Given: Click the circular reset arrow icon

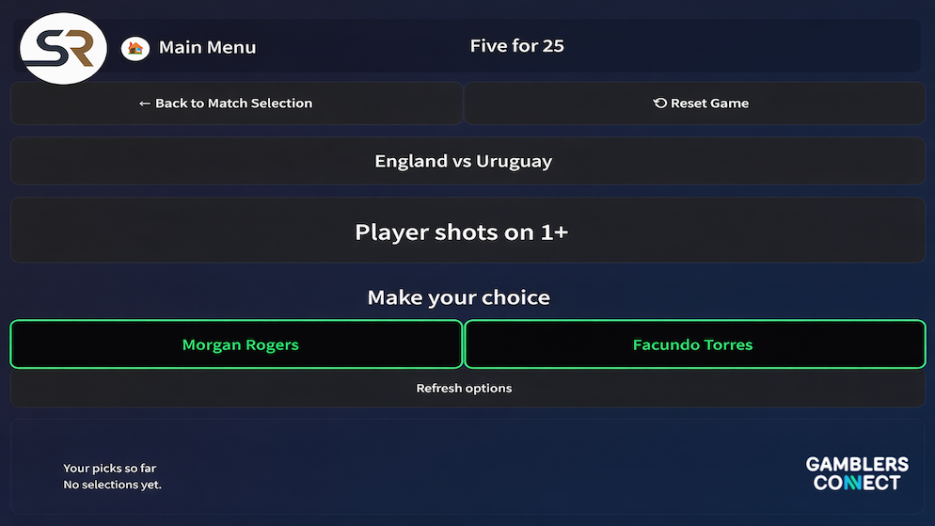Looking at the screenshot, I should [659, 104].
